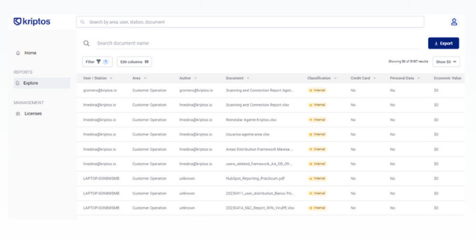
Task: Open Edit columns button
Action: 134,61
